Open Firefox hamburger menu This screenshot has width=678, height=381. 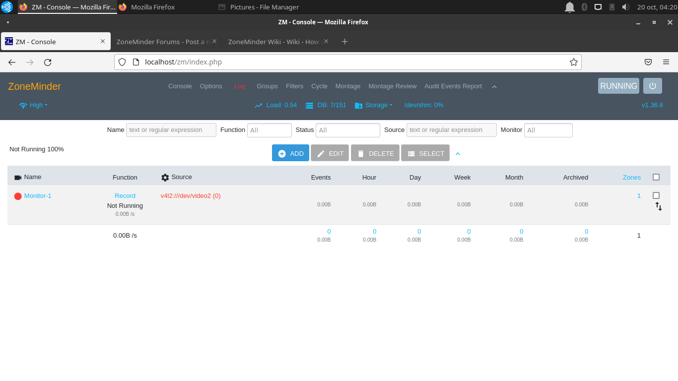coord(666,62)
